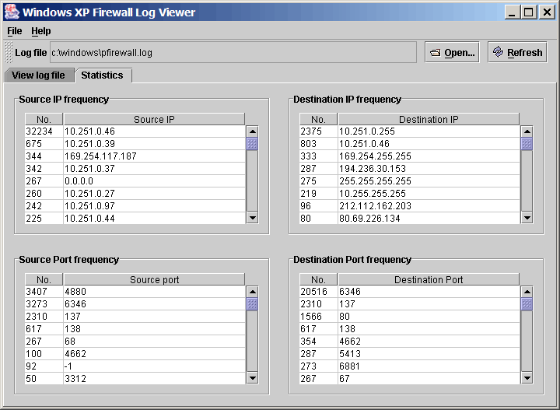Select source port 3312 row
The image size is (560, 410).
pos(135,379)
